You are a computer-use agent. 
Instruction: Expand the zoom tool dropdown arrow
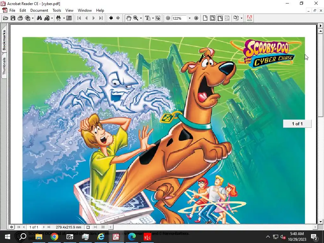[x=141, y=18]
